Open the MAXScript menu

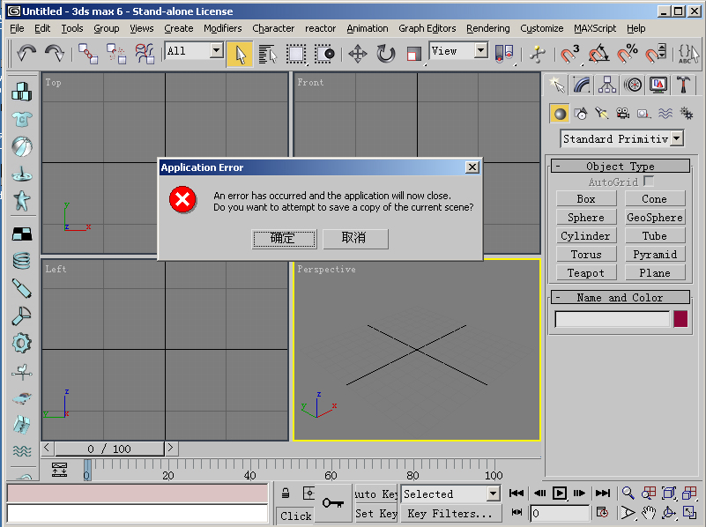click(x=595, y=28)
